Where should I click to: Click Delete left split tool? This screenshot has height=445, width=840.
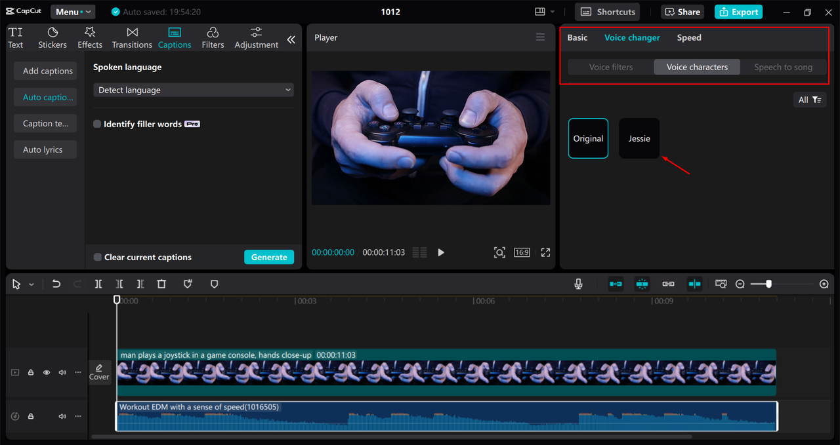119,284
